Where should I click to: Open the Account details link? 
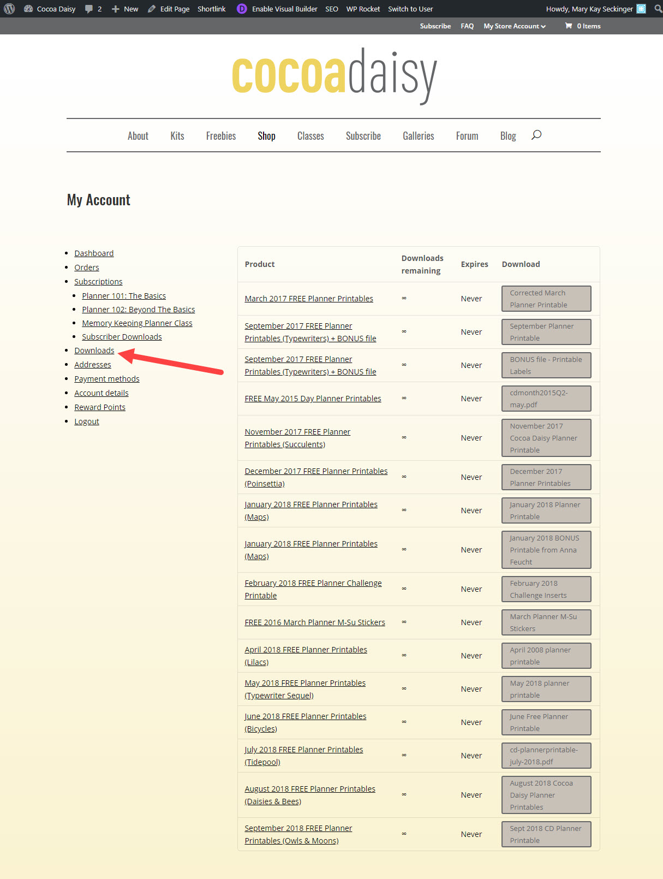coord(101,393)
